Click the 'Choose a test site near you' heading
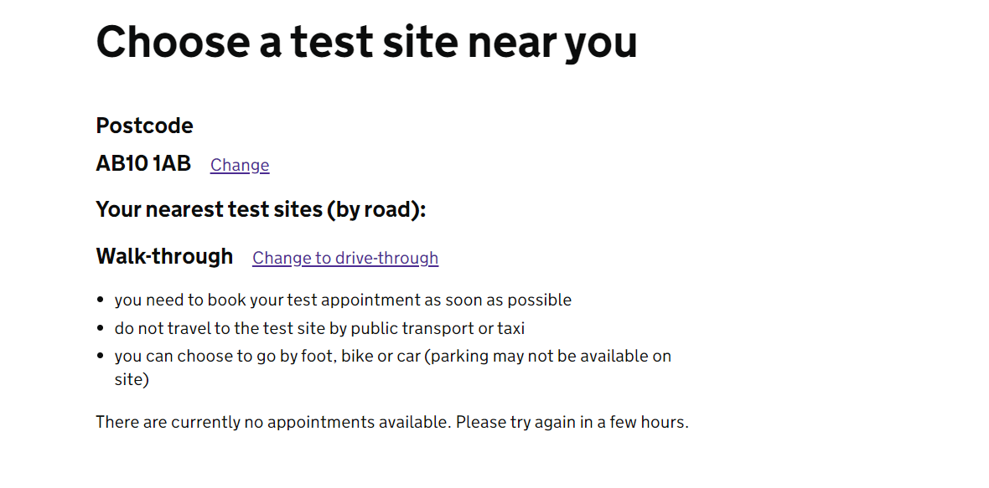Screen dimensions: 989x488 pos(366,42)
